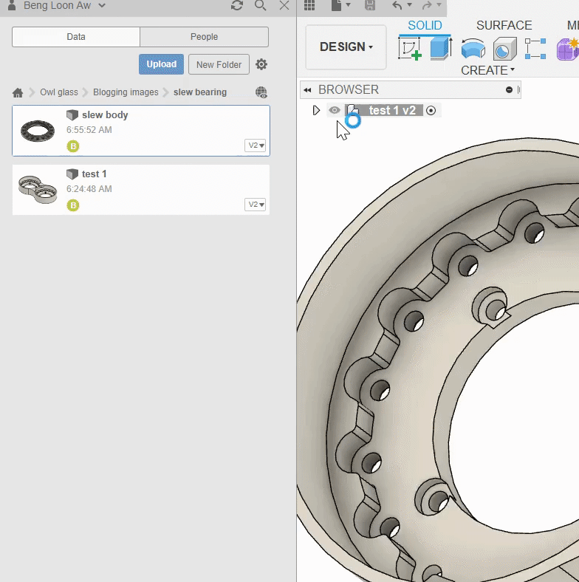The height and width of the screenshot is (582, 579).
Task: Open the test 1 V2 version dropdown
Action: tap(255, 205)
